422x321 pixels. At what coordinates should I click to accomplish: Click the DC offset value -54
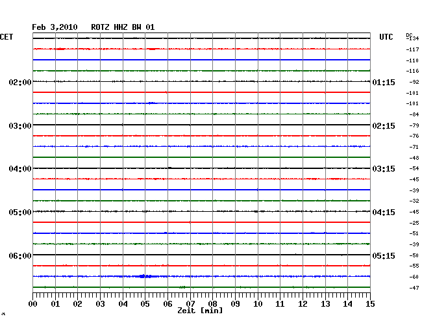click(x=414, y=168)
